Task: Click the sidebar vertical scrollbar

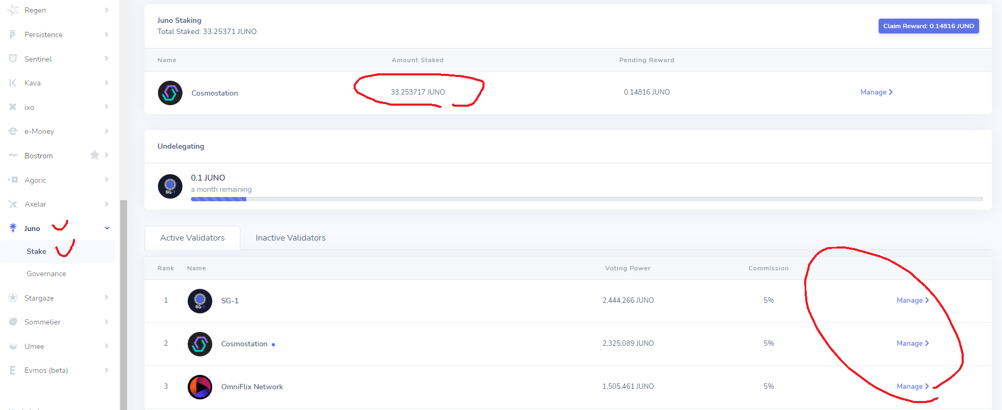Action: coord(123,305)
